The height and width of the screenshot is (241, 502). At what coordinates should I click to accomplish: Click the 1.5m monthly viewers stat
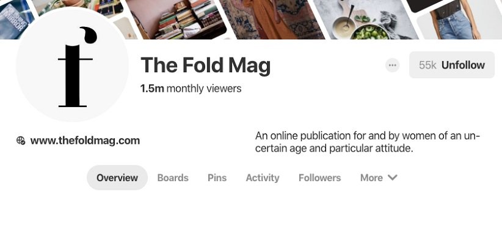click(x=191, y=89)
